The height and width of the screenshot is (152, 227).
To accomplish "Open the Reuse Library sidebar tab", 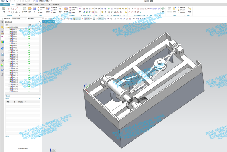I will tap(3, 42).
